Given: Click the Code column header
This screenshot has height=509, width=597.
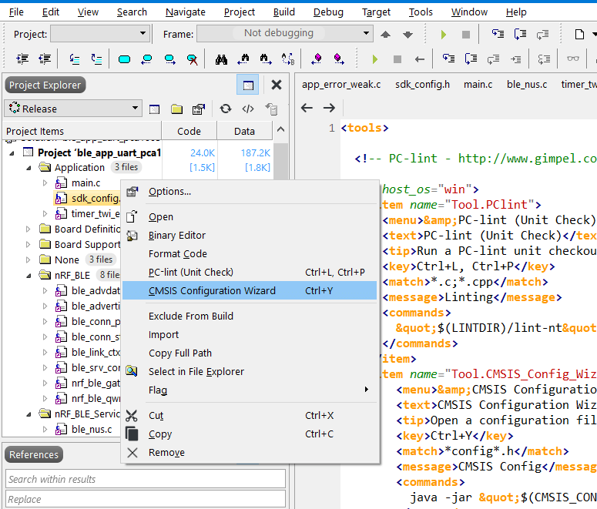Looking at the screenshot, I should 189,131.
